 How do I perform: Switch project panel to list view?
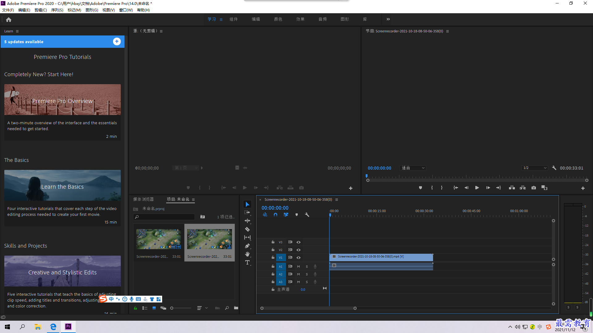pyautogui.click(x=145, y=308)
